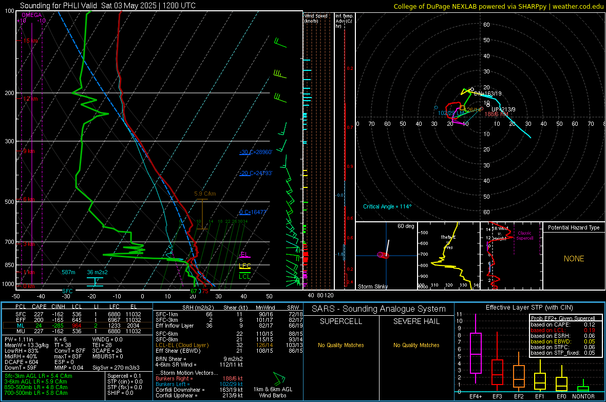Click the SFC parcel row label
This screenshot has width=606, height=402.
click(x=21, y=314)
